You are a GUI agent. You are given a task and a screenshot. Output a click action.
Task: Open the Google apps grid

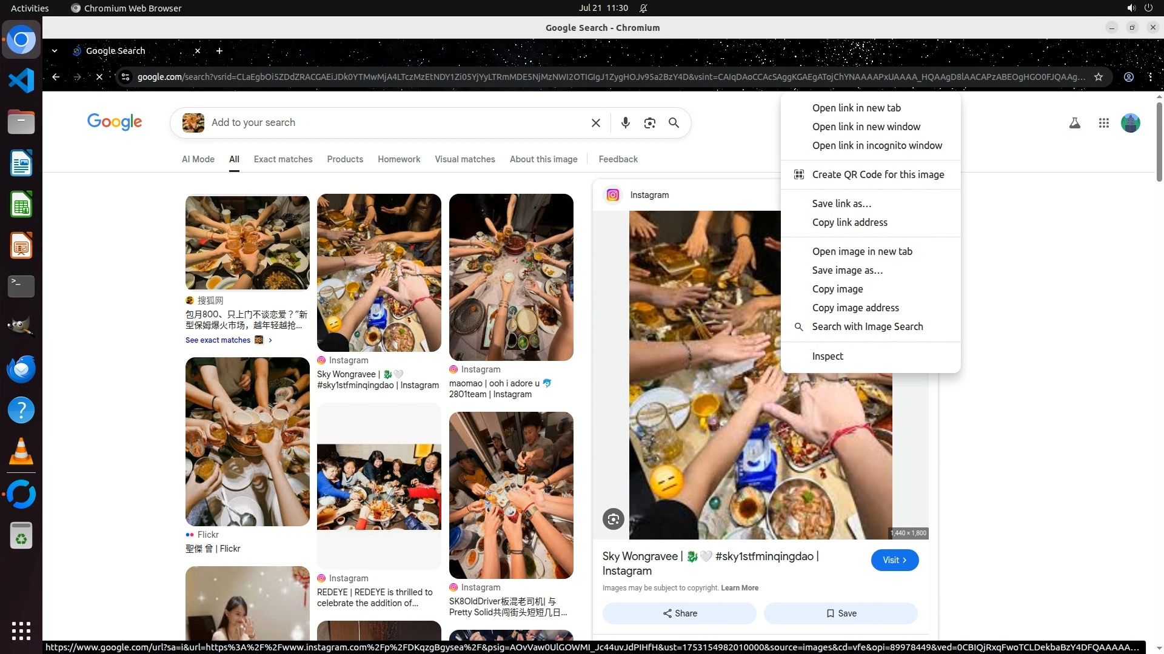[x=1103, y=123]
